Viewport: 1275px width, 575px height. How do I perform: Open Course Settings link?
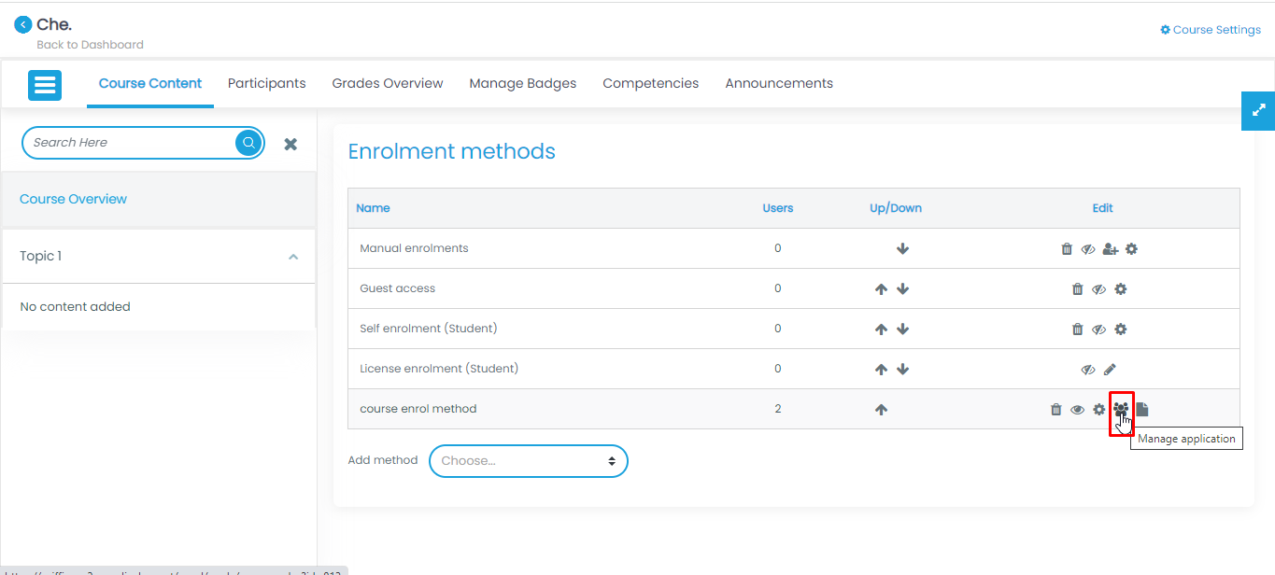click(1211, 30)
